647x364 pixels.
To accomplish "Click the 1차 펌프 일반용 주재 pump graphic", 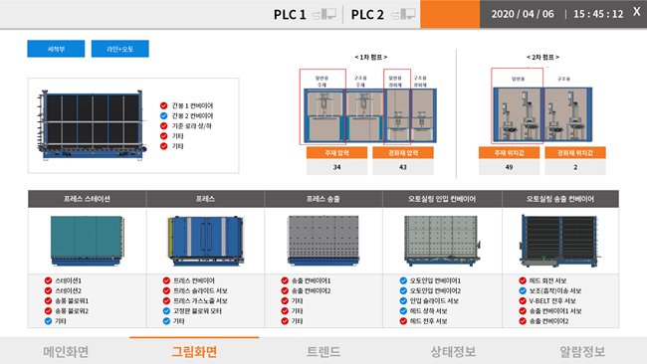I will pyautogui.click(x=323, y=115).
